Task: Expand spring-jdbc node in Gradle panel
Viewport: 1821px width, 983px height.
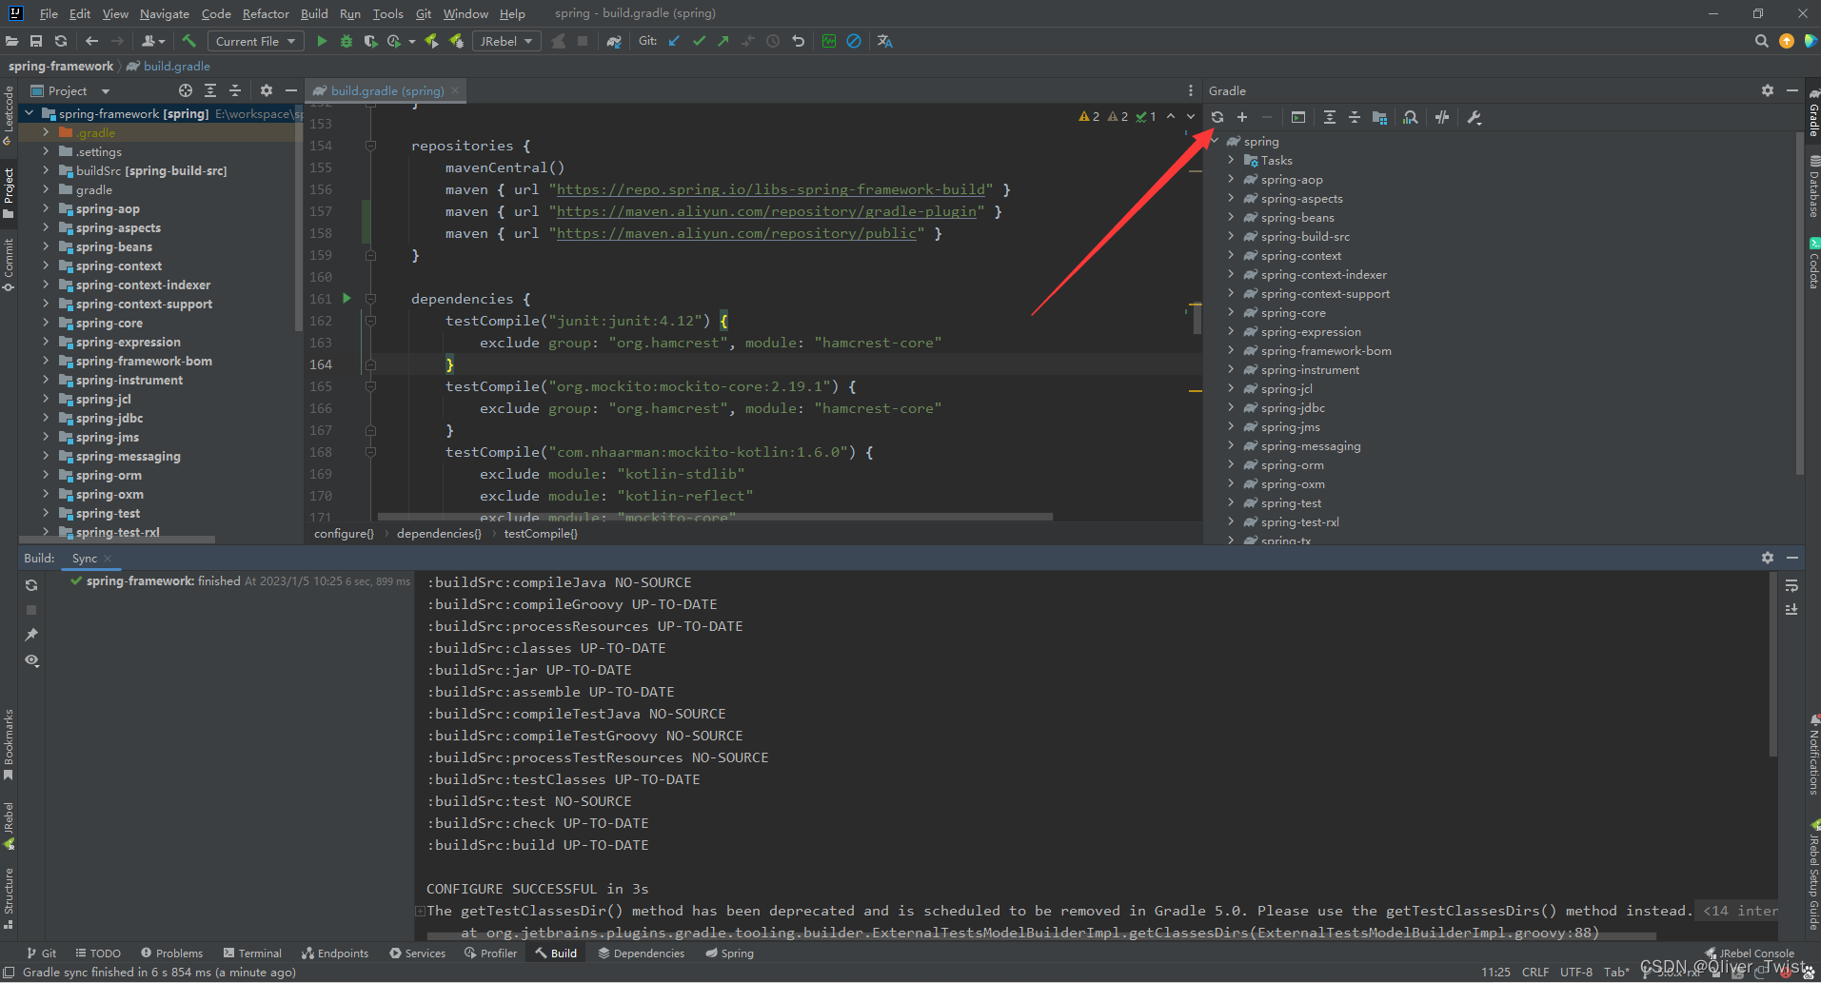Action: tap(1231, 407)
